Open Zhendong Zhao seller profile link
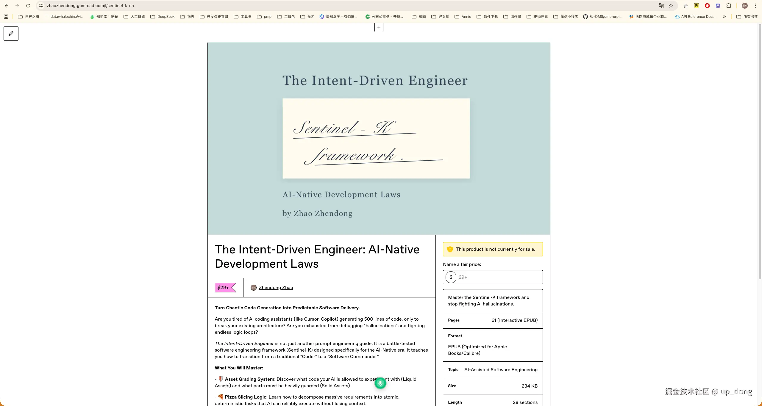The image size is (762, 406). pyautogui.click(x=276, y=288)
